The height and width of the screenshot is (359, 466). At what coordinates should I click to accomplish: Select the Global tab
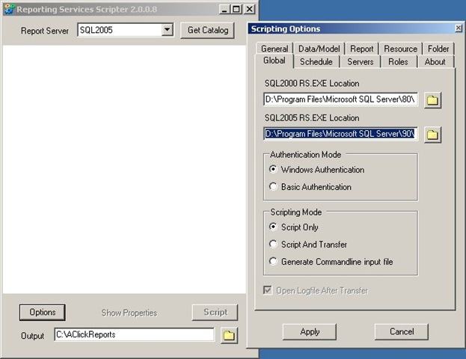(x=275, y=61)
